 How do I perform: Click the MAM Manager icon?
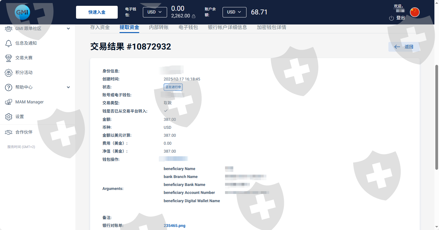pos(9,102)
